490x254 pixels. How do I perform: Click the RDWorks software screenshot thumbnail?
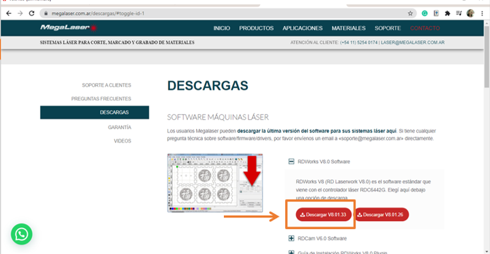point(215,183)
